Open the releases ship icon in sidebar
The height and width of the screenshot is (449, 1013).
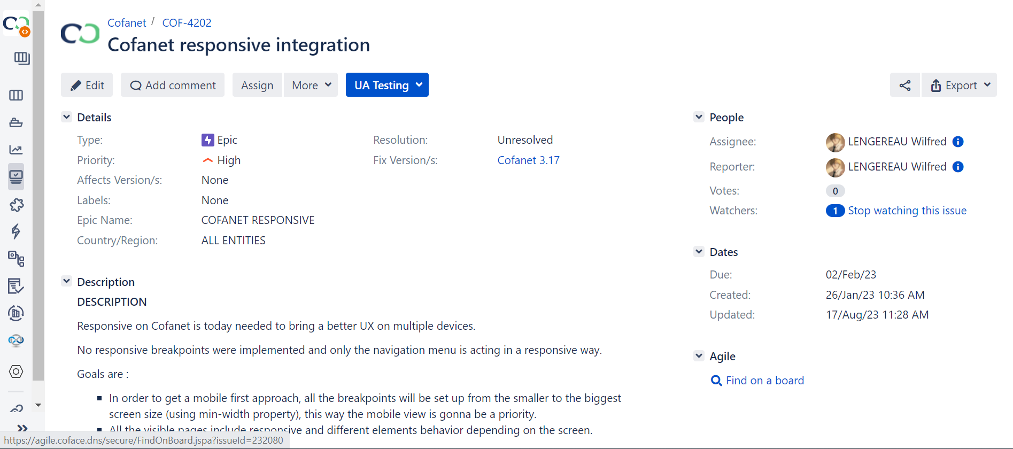coord(16,122)
